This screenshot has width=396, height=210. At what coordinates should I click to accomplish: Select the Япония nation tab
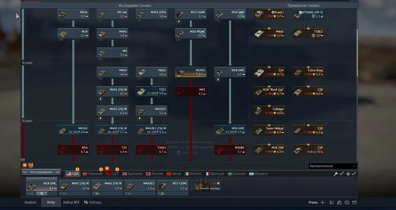point(154,174)
